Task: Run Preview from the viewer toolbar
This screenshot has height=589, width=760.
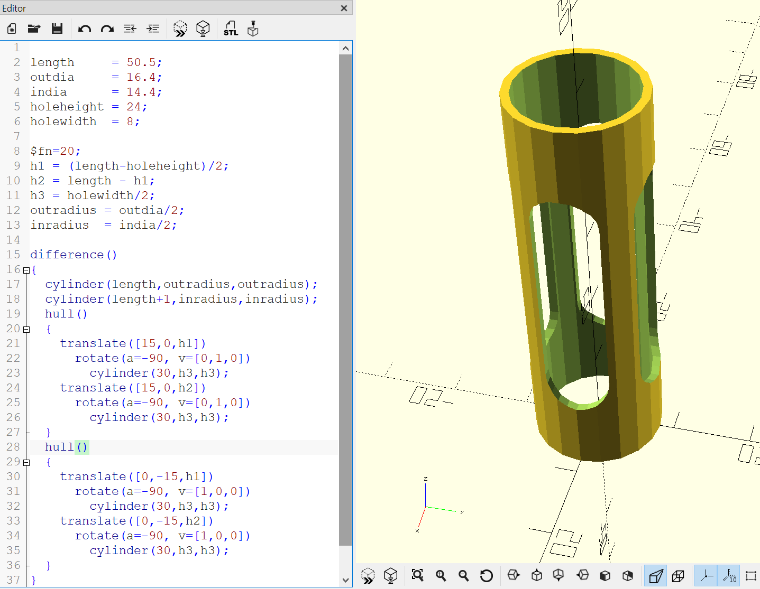Action: click(x=368, y=575)
